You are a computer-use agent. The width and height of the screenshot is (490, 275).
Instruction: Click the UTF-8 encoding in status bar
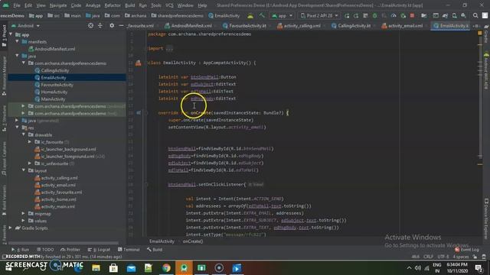(x=443, y=257)
